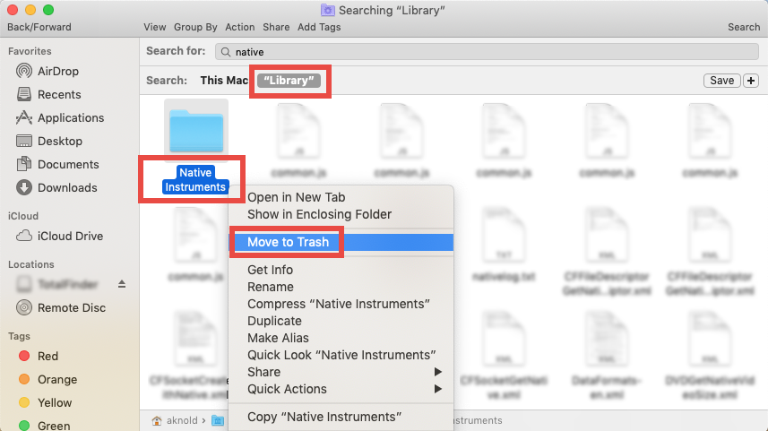Viewport: 768px width, 431px height.
Task: Choose Get Info from the context menu
Action: point(270,270)
